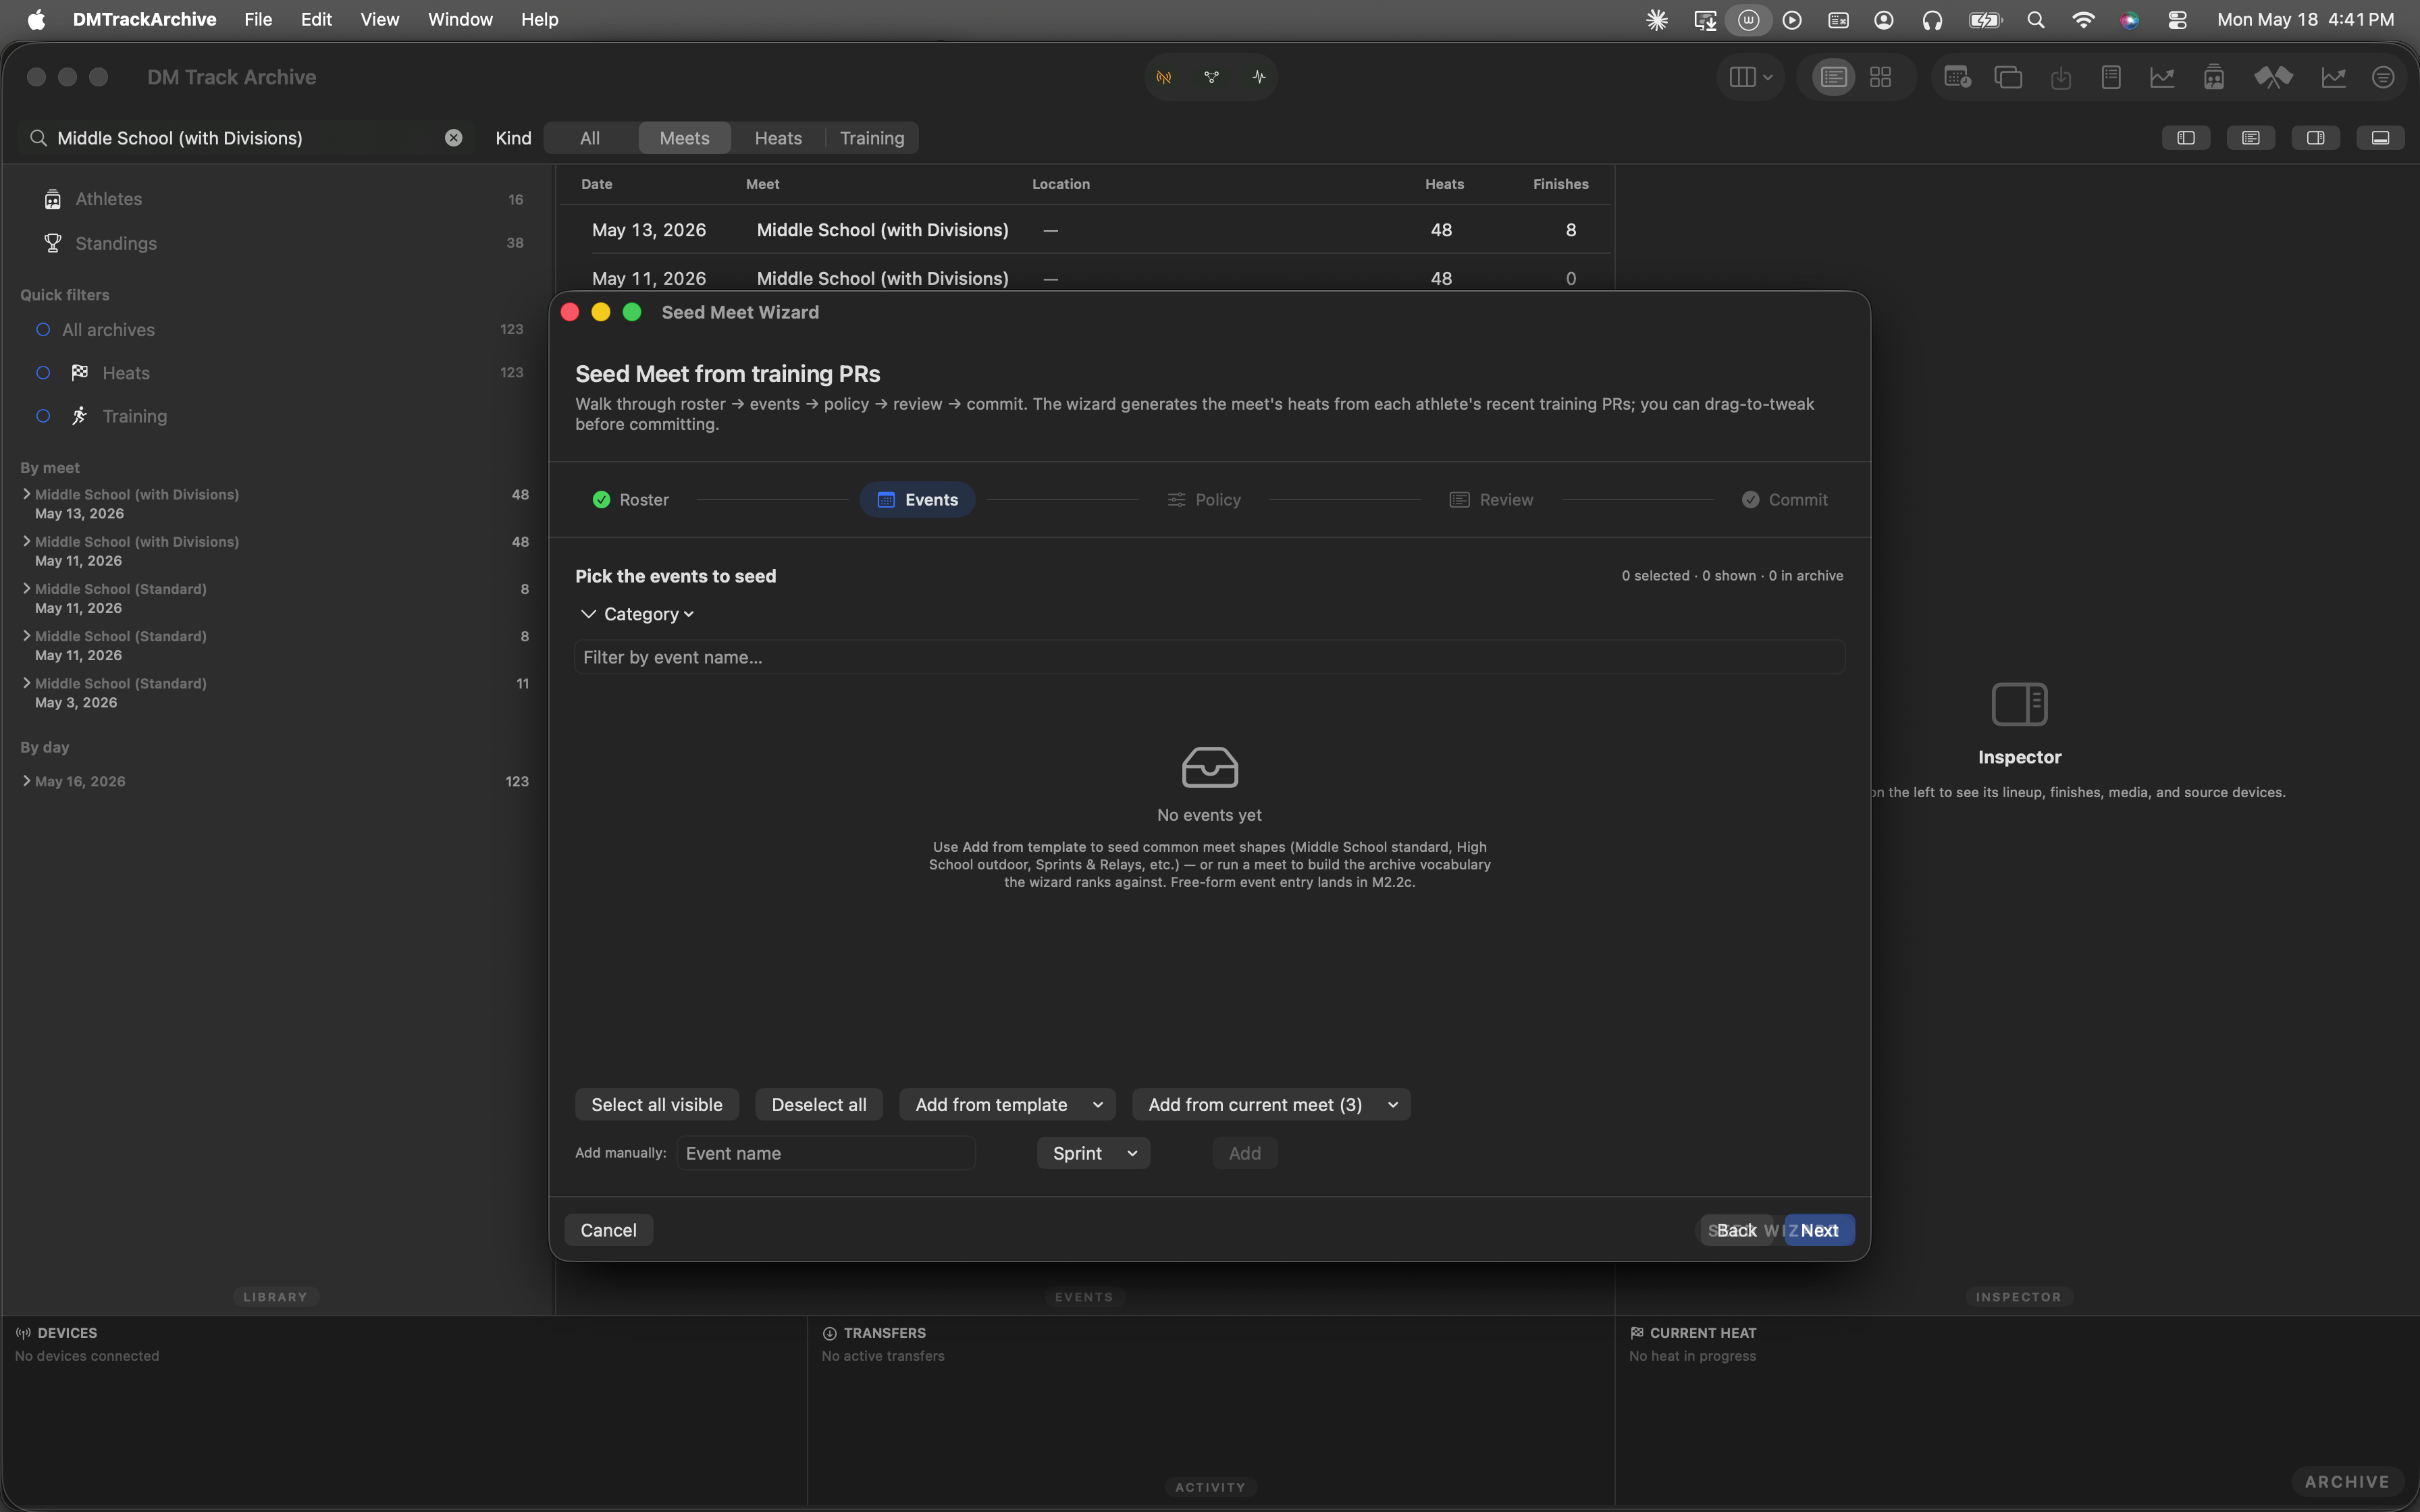Expand Middle School (Standard) meet with 11 heats

pos(26,683)
